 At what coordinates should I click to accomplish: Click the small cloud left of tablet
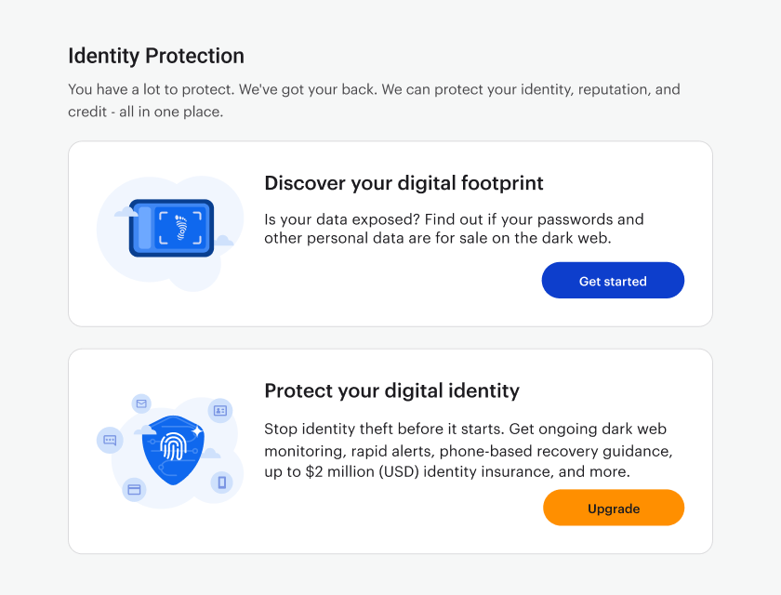coord(126,212)
